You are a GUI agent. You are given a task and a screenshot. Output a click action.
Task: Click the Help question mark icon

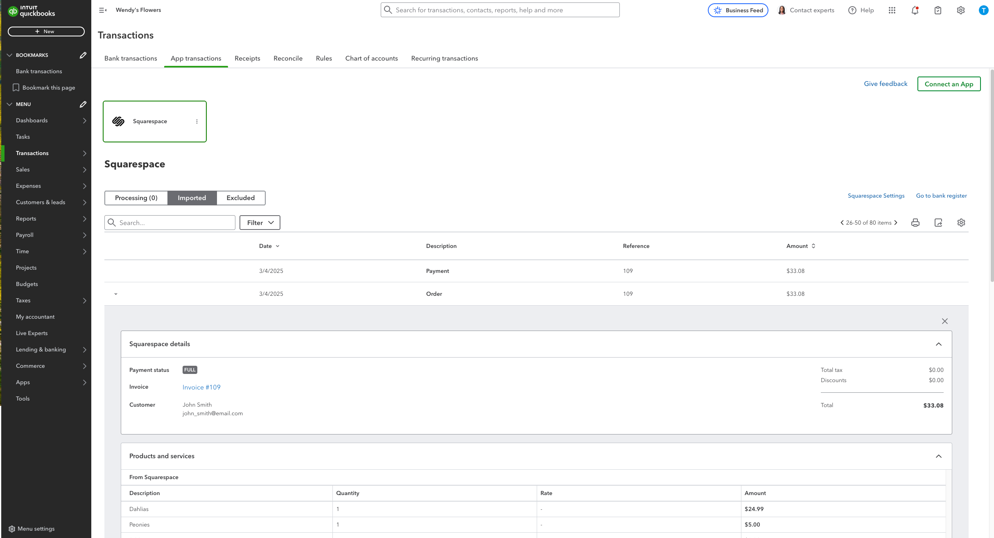click(852, 10)
